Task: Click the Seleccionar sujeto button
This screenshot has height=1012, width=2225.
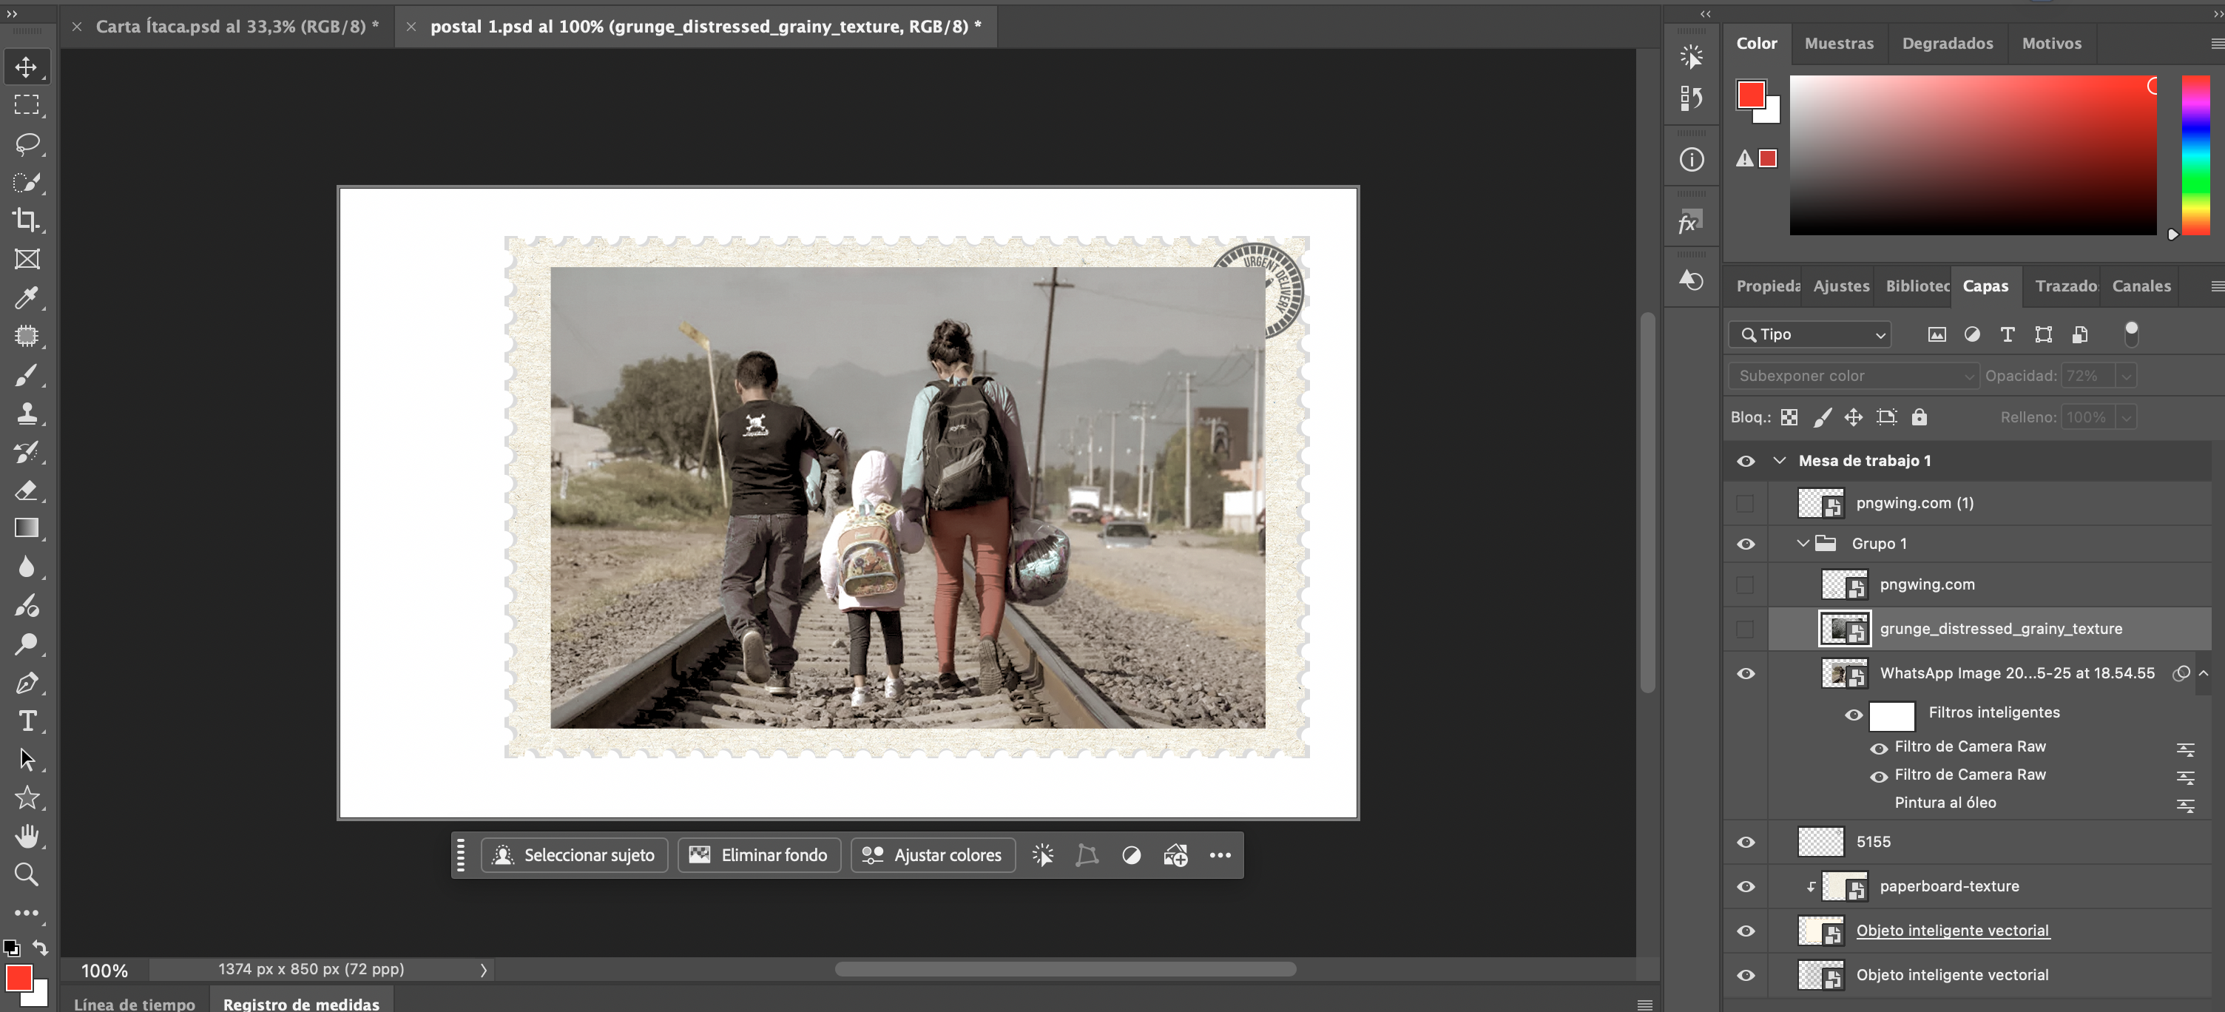Action: click(x=573, y=856)
